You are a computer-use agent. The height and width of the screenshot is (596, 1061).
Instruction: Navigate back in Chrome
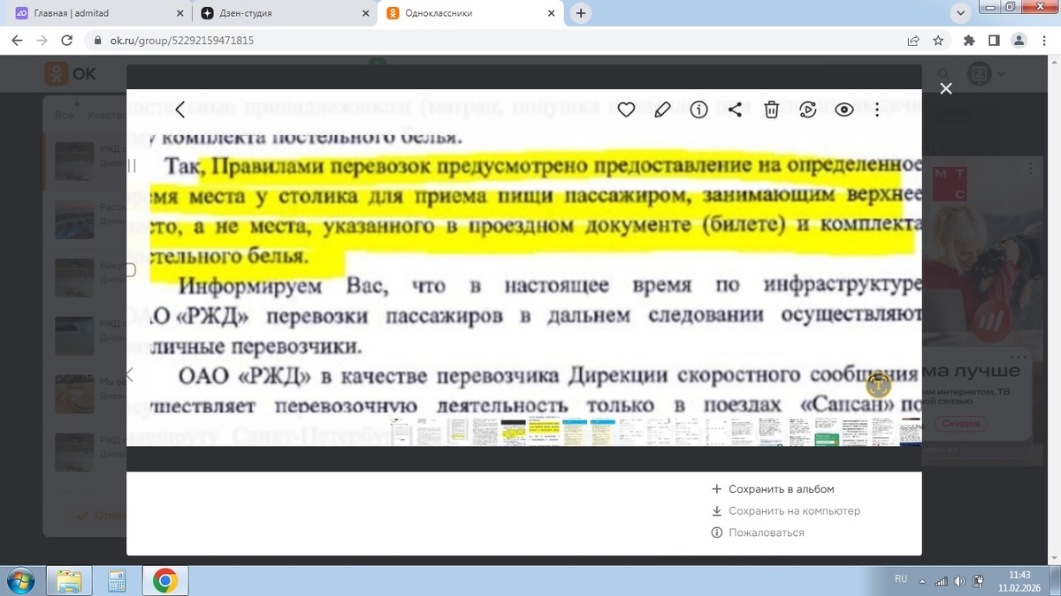(18, 40)
